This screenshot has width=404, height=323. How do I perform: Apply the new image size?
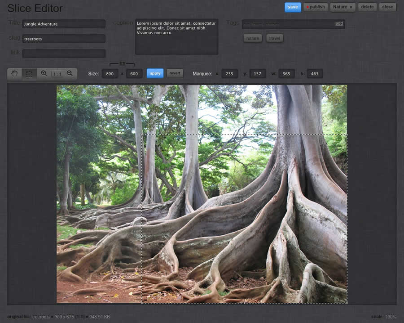pos(155,73)
